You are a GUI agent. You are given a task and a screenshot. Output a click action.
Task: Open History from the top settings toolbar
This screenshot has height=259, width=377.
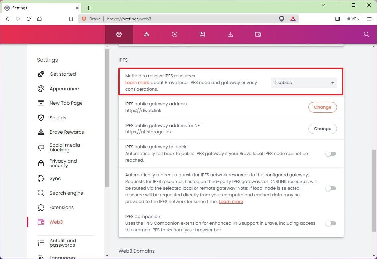pyautogui.click(x=175, y=34)
